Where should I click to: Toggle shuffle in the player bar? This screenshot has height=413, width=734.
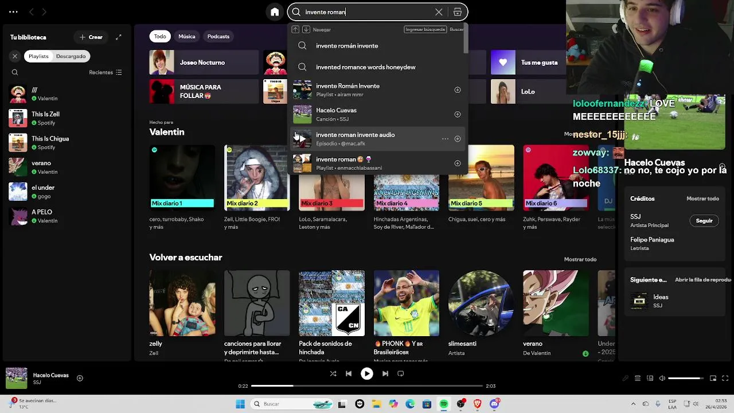[x=333, y=373]
